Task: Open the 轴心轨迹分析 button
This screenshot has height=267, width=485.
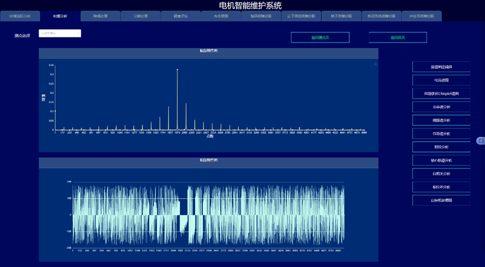Action: pos(441,161)
